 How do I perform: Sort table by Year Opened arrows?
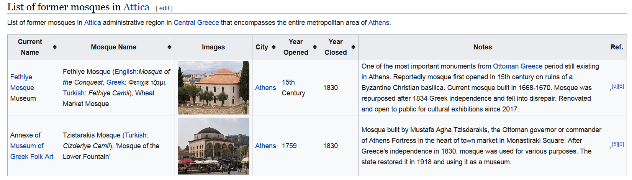point(315,47)
